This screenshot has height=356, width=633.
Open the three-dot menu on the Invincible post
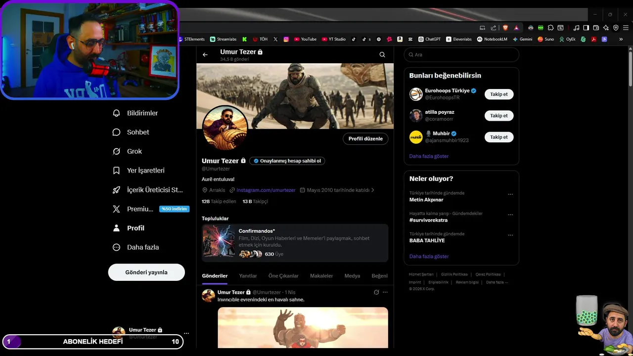(x=385, y=292)
